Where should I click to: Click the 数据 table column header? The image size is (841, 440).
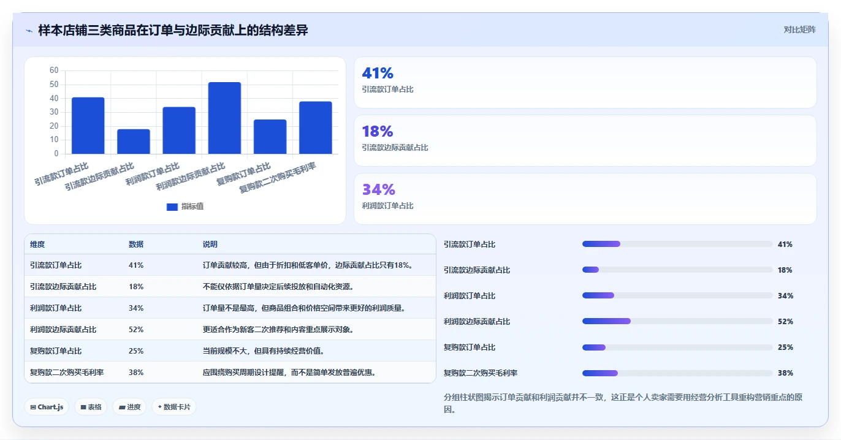(x=136, y=244)
